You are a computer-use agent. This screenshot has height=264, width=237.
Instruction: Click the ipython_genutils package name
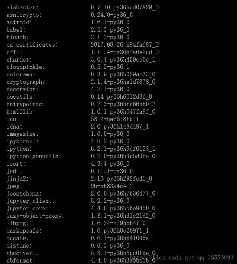click(34, 156)
